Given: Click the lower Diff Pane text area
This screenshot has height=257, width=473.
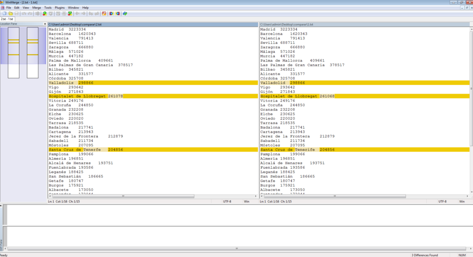Looking at the screenshot, I should (240, 236).
